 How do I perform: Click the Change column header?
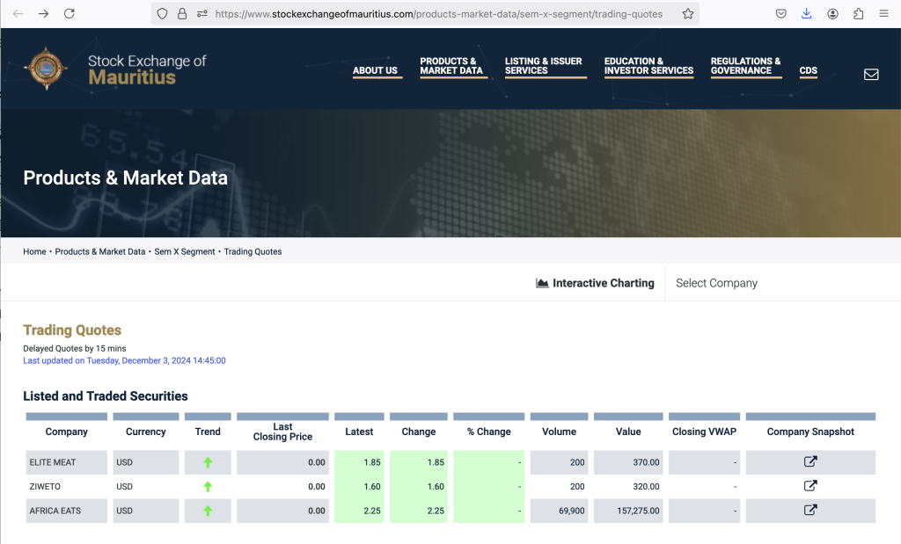[x=418, y=432]
